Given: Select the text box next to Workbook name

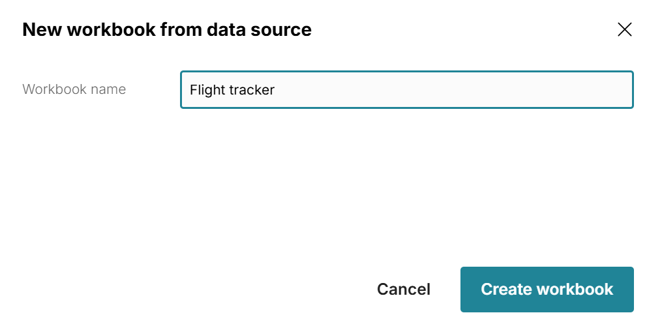Looking at the screenshot, I should pos(406,89).
